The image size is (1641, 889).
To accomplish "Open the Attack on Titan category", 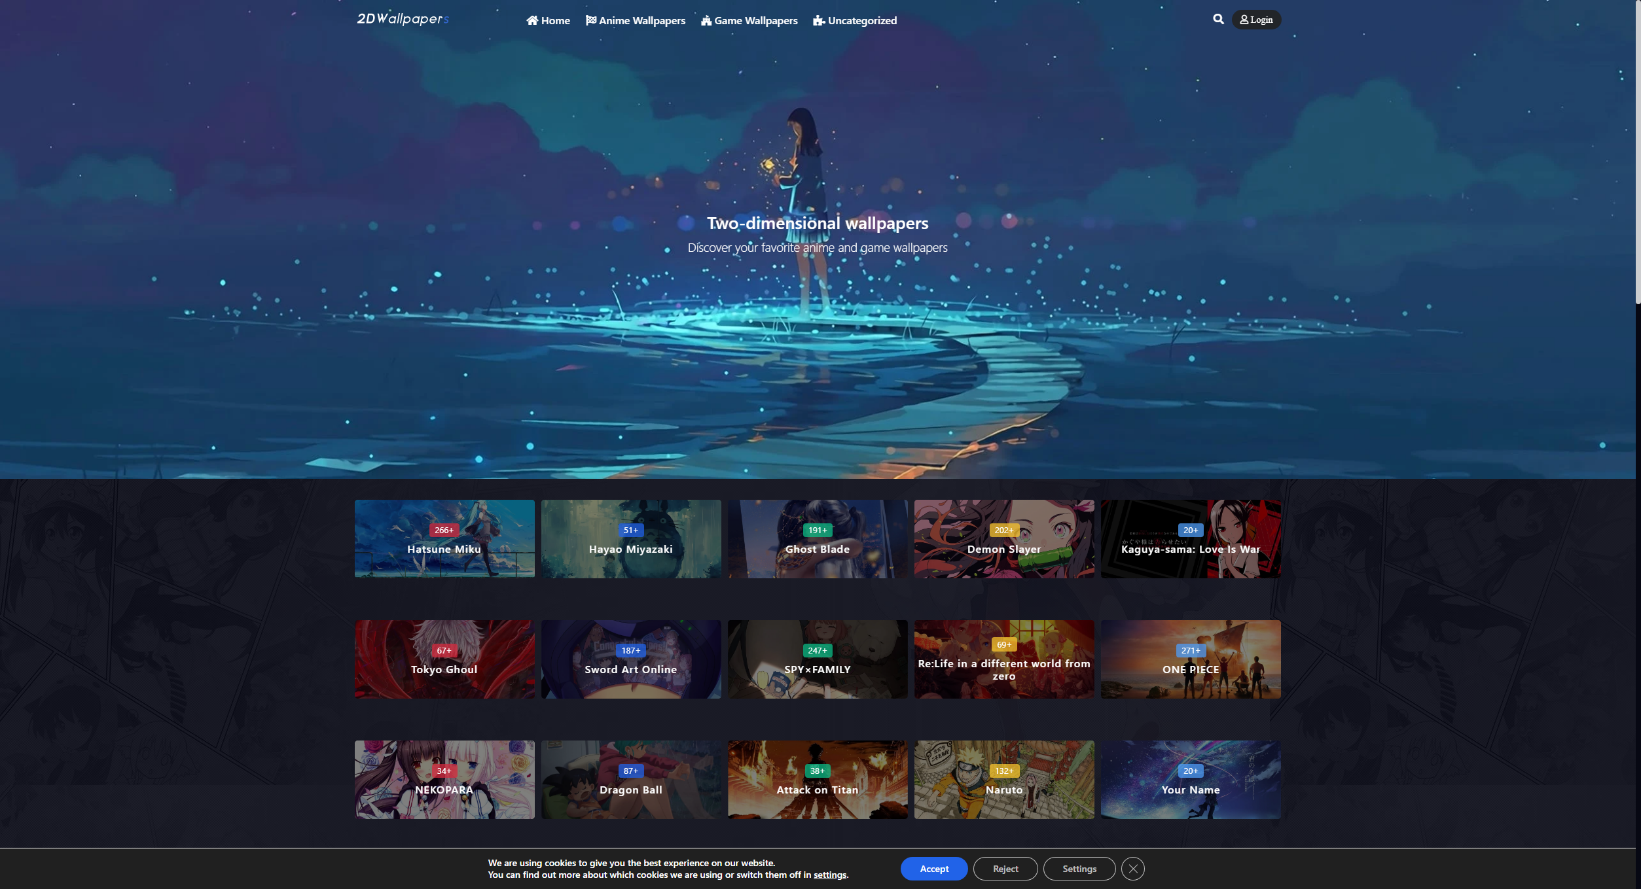I will [x=817, y=780].
